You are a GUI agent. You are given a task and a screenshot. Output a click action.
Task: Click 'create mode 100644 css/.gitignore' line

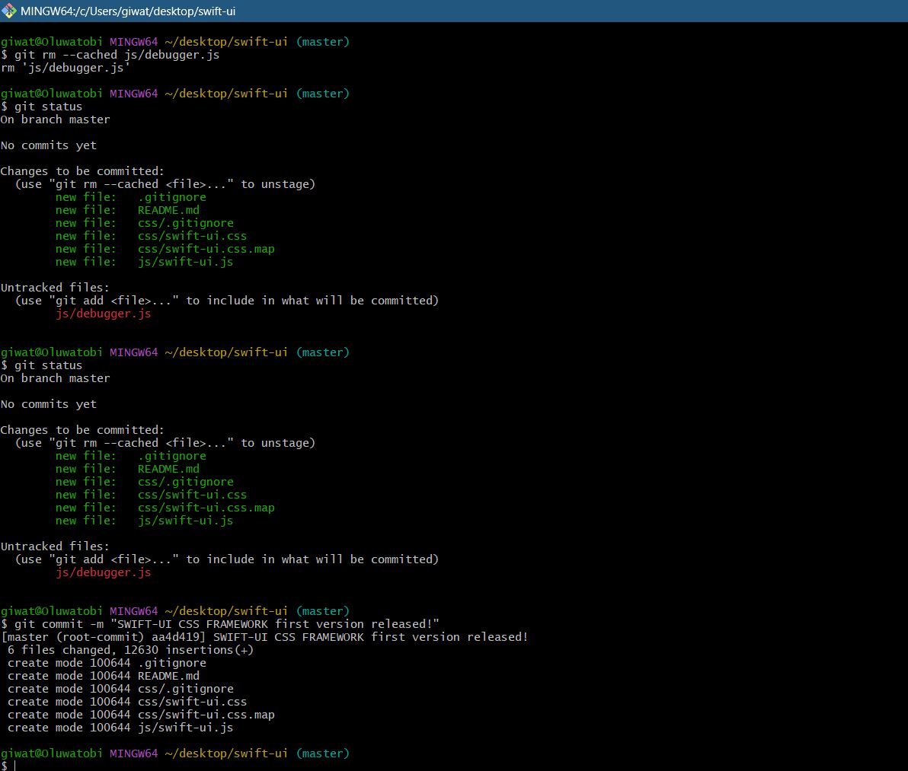click(x=120, y=689)
